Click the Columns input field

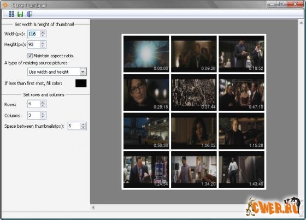pyautogui.click(x=34, y=115)
